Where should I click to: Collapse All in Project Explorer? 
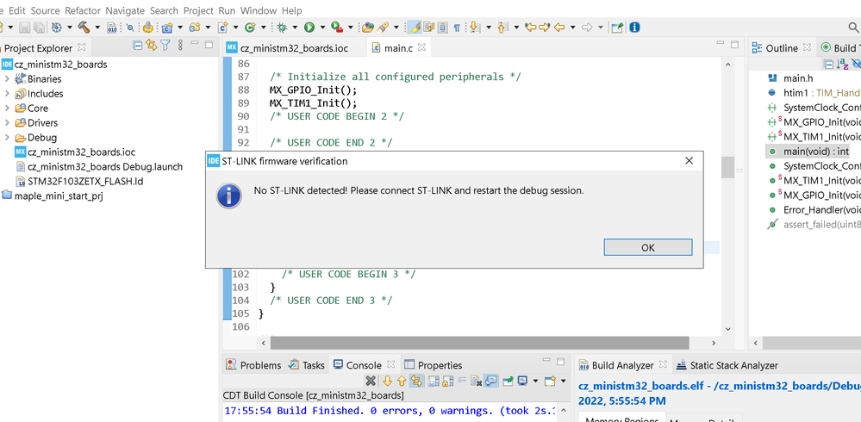coord(138,46)
